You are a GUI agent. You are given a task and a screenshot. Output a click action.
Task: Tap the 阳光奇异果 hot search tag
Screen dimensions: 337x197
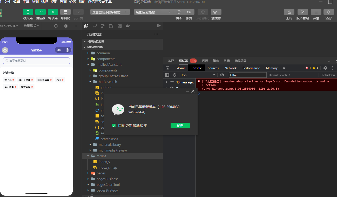(45, 80)
